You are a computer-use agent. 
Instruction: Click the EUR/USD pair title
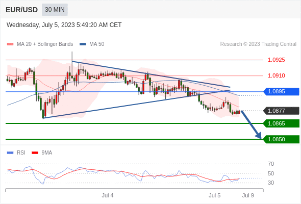[x=22, y=10]
